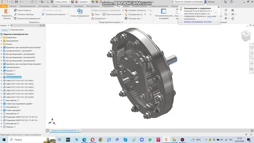Open the half section view dropdown arrow
Image resolution: width=254 pixels, height=143 pixels.
pyautogui.click(x=67, y=14)
